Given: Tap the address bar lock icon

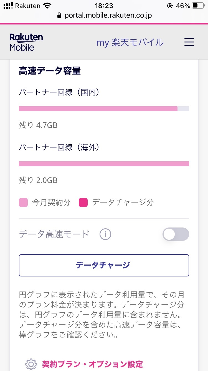Looking at the screenshot, I should pos(59,15).
